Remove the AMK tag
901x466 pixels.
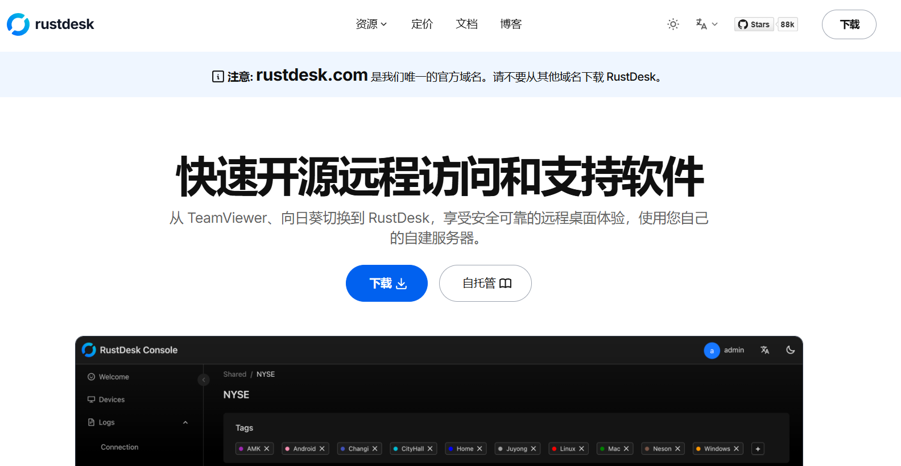tap(267, 449)
